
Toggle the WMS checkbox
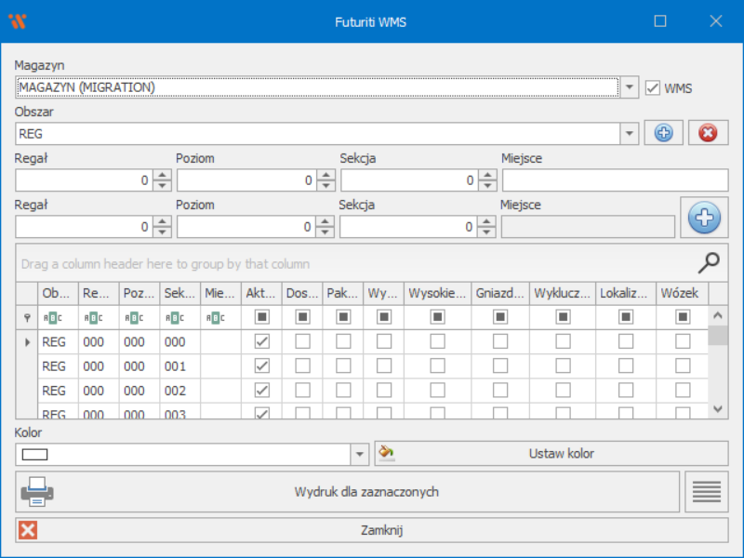pos(653,88)
